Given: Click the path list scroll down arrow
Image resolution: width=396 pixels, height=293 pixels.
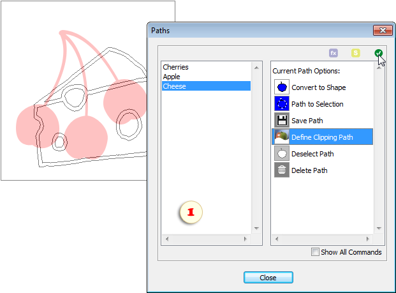Looking at the screenshot, I should pos(256,229).
